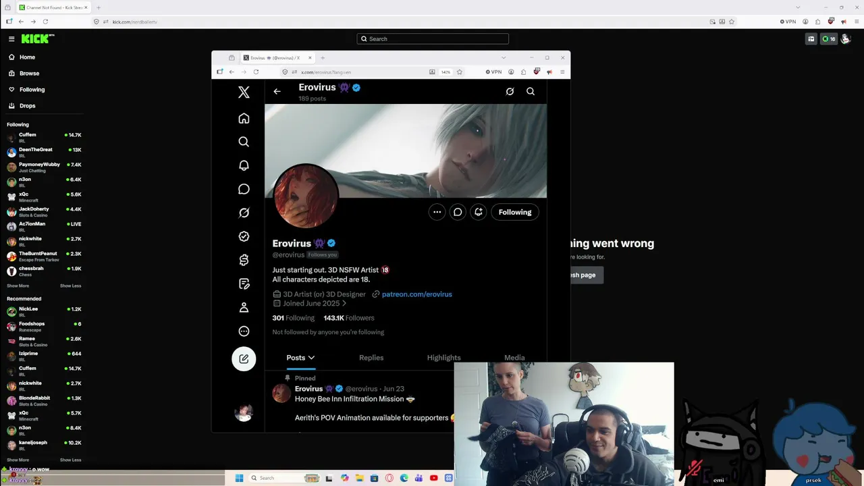Viewport: 864px width, 486px height.
Task: Switch to the Media tab
Action: tap(514, 358)
